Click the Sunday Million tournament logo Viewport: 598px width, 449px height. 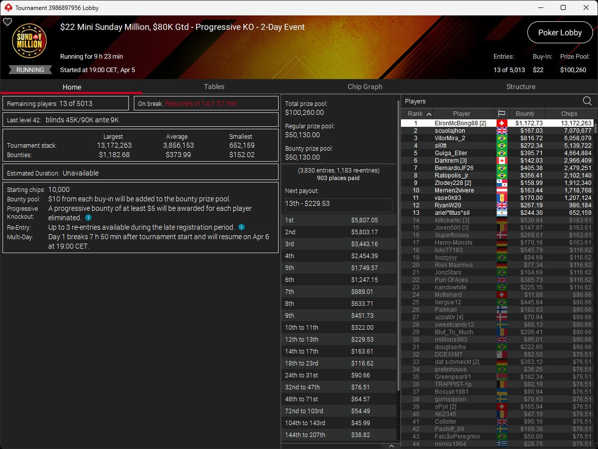pos(29,41)
